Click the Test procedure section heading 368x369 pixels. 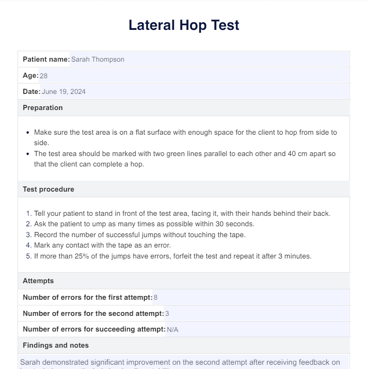[x=48, y=189]
